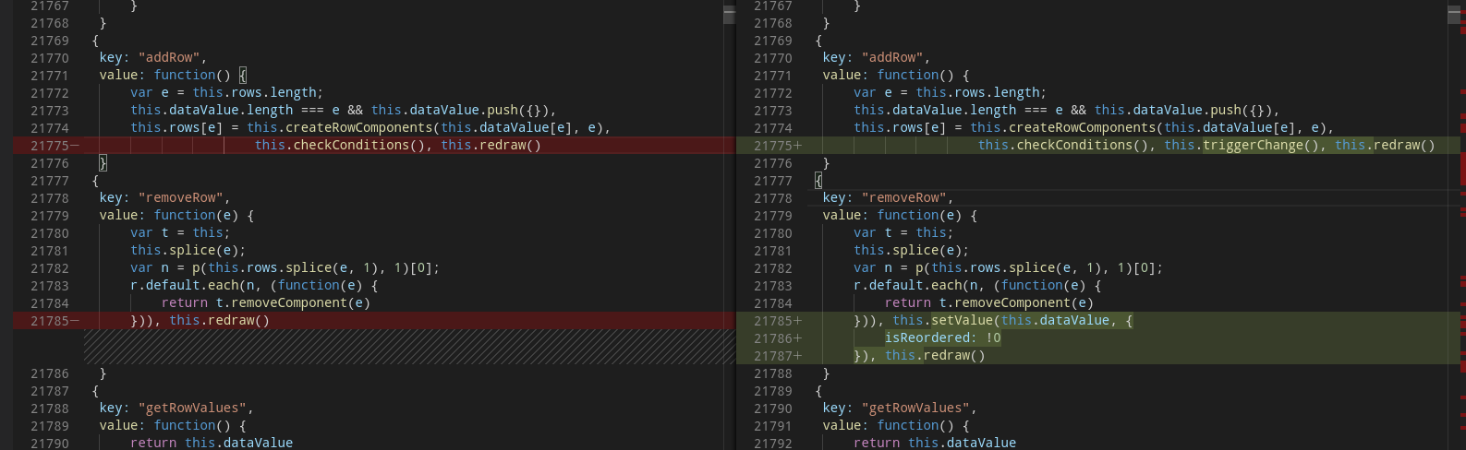Click the left pane's vertical scrollbar thumb

(x=729, y=14)
